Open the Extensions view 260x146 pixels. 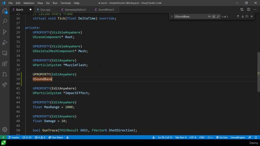(x=5, y=64)
